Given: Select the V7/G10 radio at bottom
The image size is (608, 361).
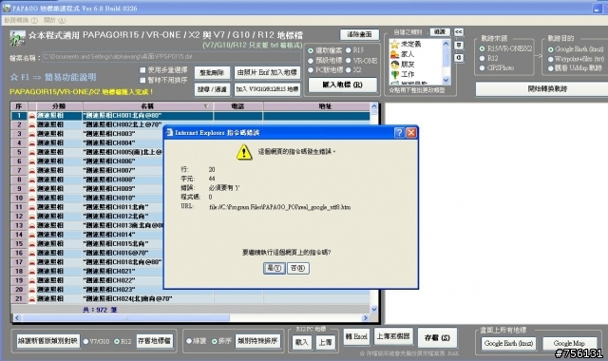Looking at the screenshot, I should [x=85, y=342].
